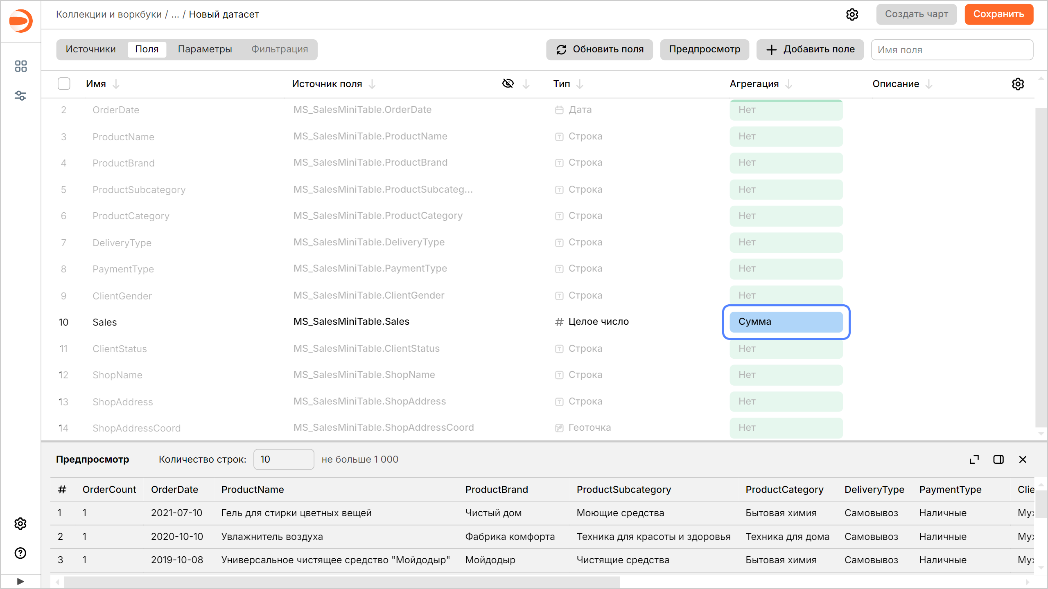Switch to the Параметры tab
Screen dimensions: 1048x589
(205, 49)
